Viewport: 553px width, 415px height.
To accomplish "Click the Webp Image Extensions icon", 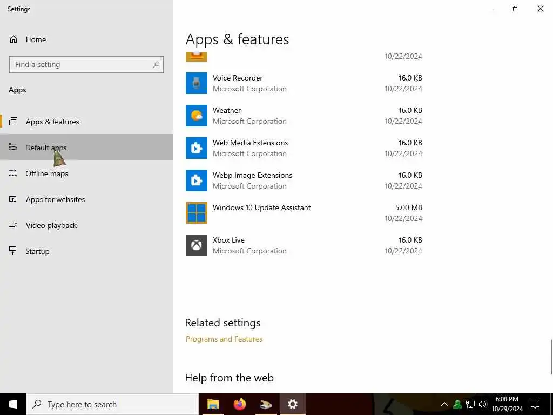I will pyautogui.click(x=197, y=180).
